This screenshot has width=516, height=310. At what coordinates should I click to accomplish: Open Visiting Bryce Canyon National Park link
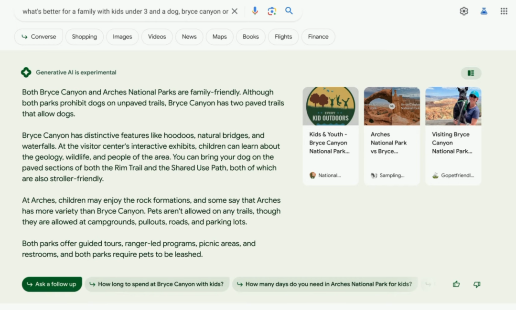tap(452, 143)
